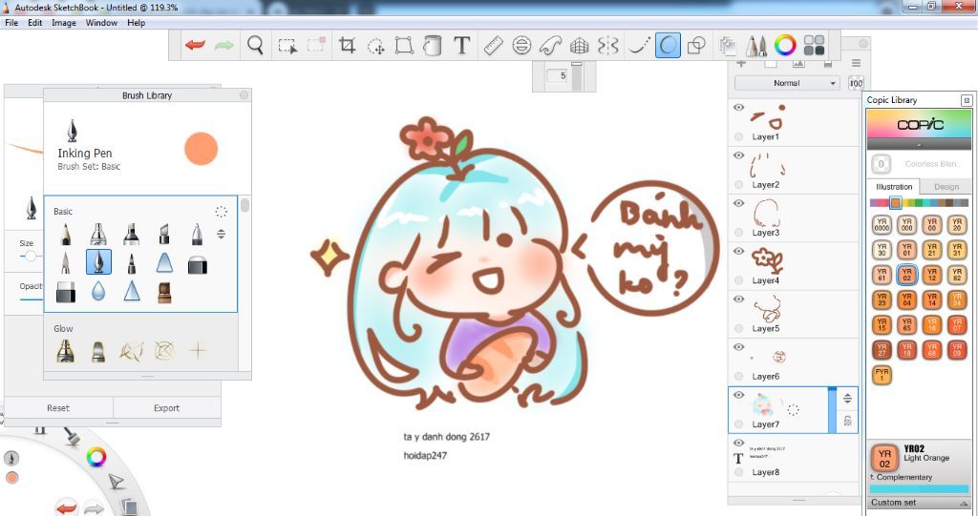Expand the Custom set section
Image resolution: width=978 pixels, height=516 pixels.
point(921,503)
